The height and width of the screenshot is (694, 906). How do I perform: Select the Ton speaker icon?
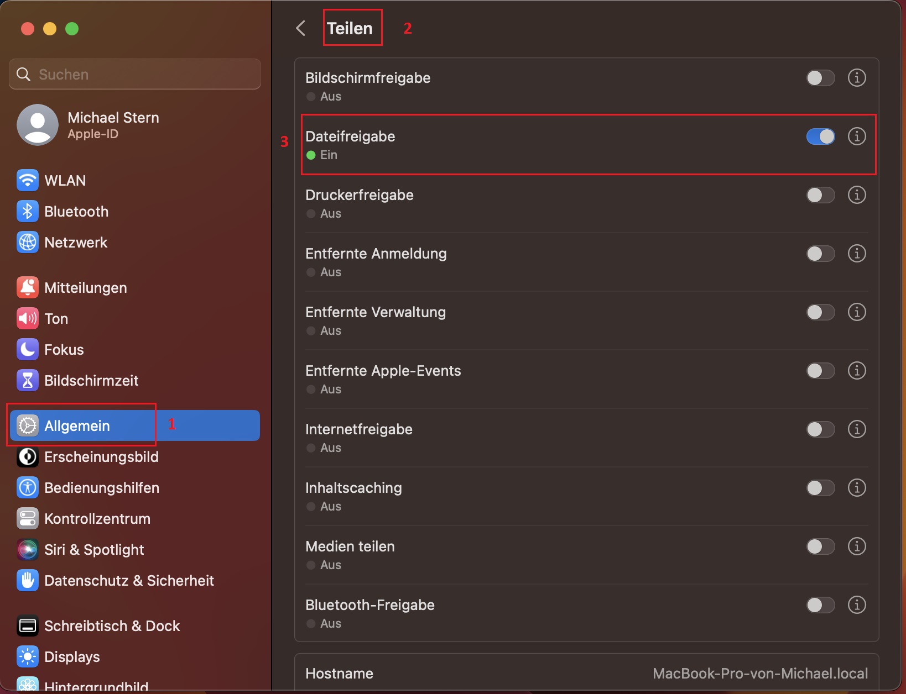pyautogui.click(x=28, y=318)
